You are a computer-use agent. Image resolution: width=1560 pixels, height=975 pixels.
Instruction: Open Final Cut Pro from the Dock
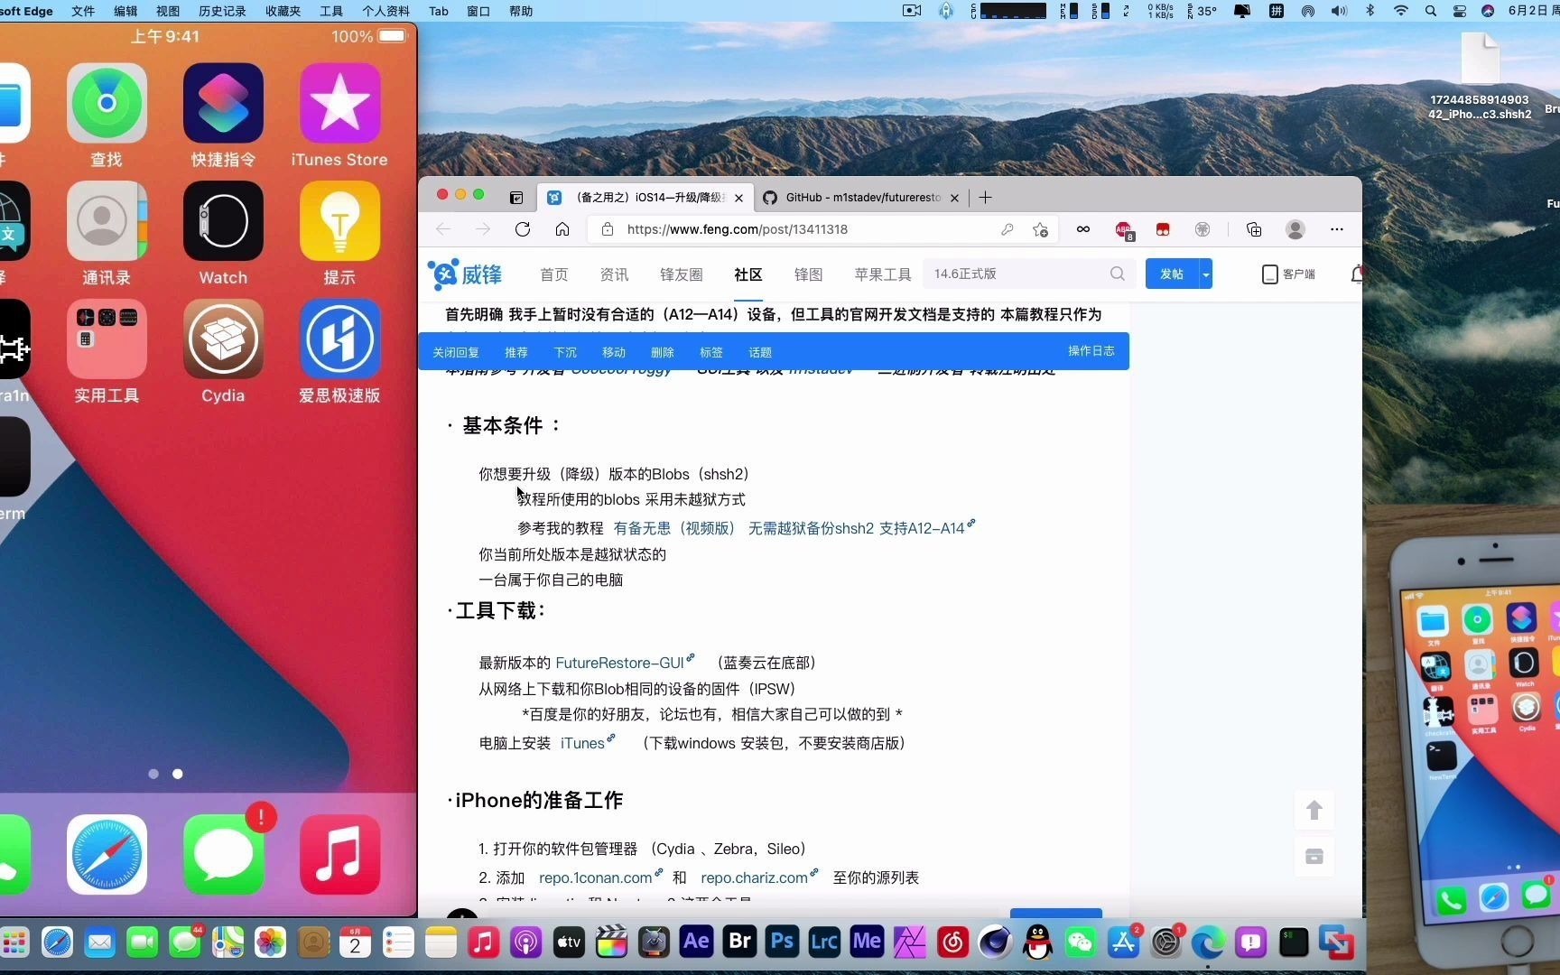coord(611,942)
